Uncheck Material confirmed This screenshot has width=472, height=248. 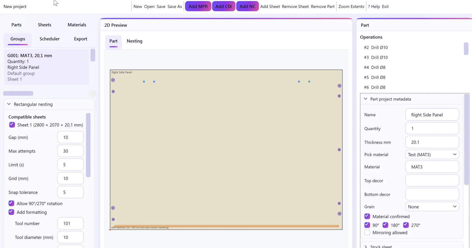pos(367,217)
